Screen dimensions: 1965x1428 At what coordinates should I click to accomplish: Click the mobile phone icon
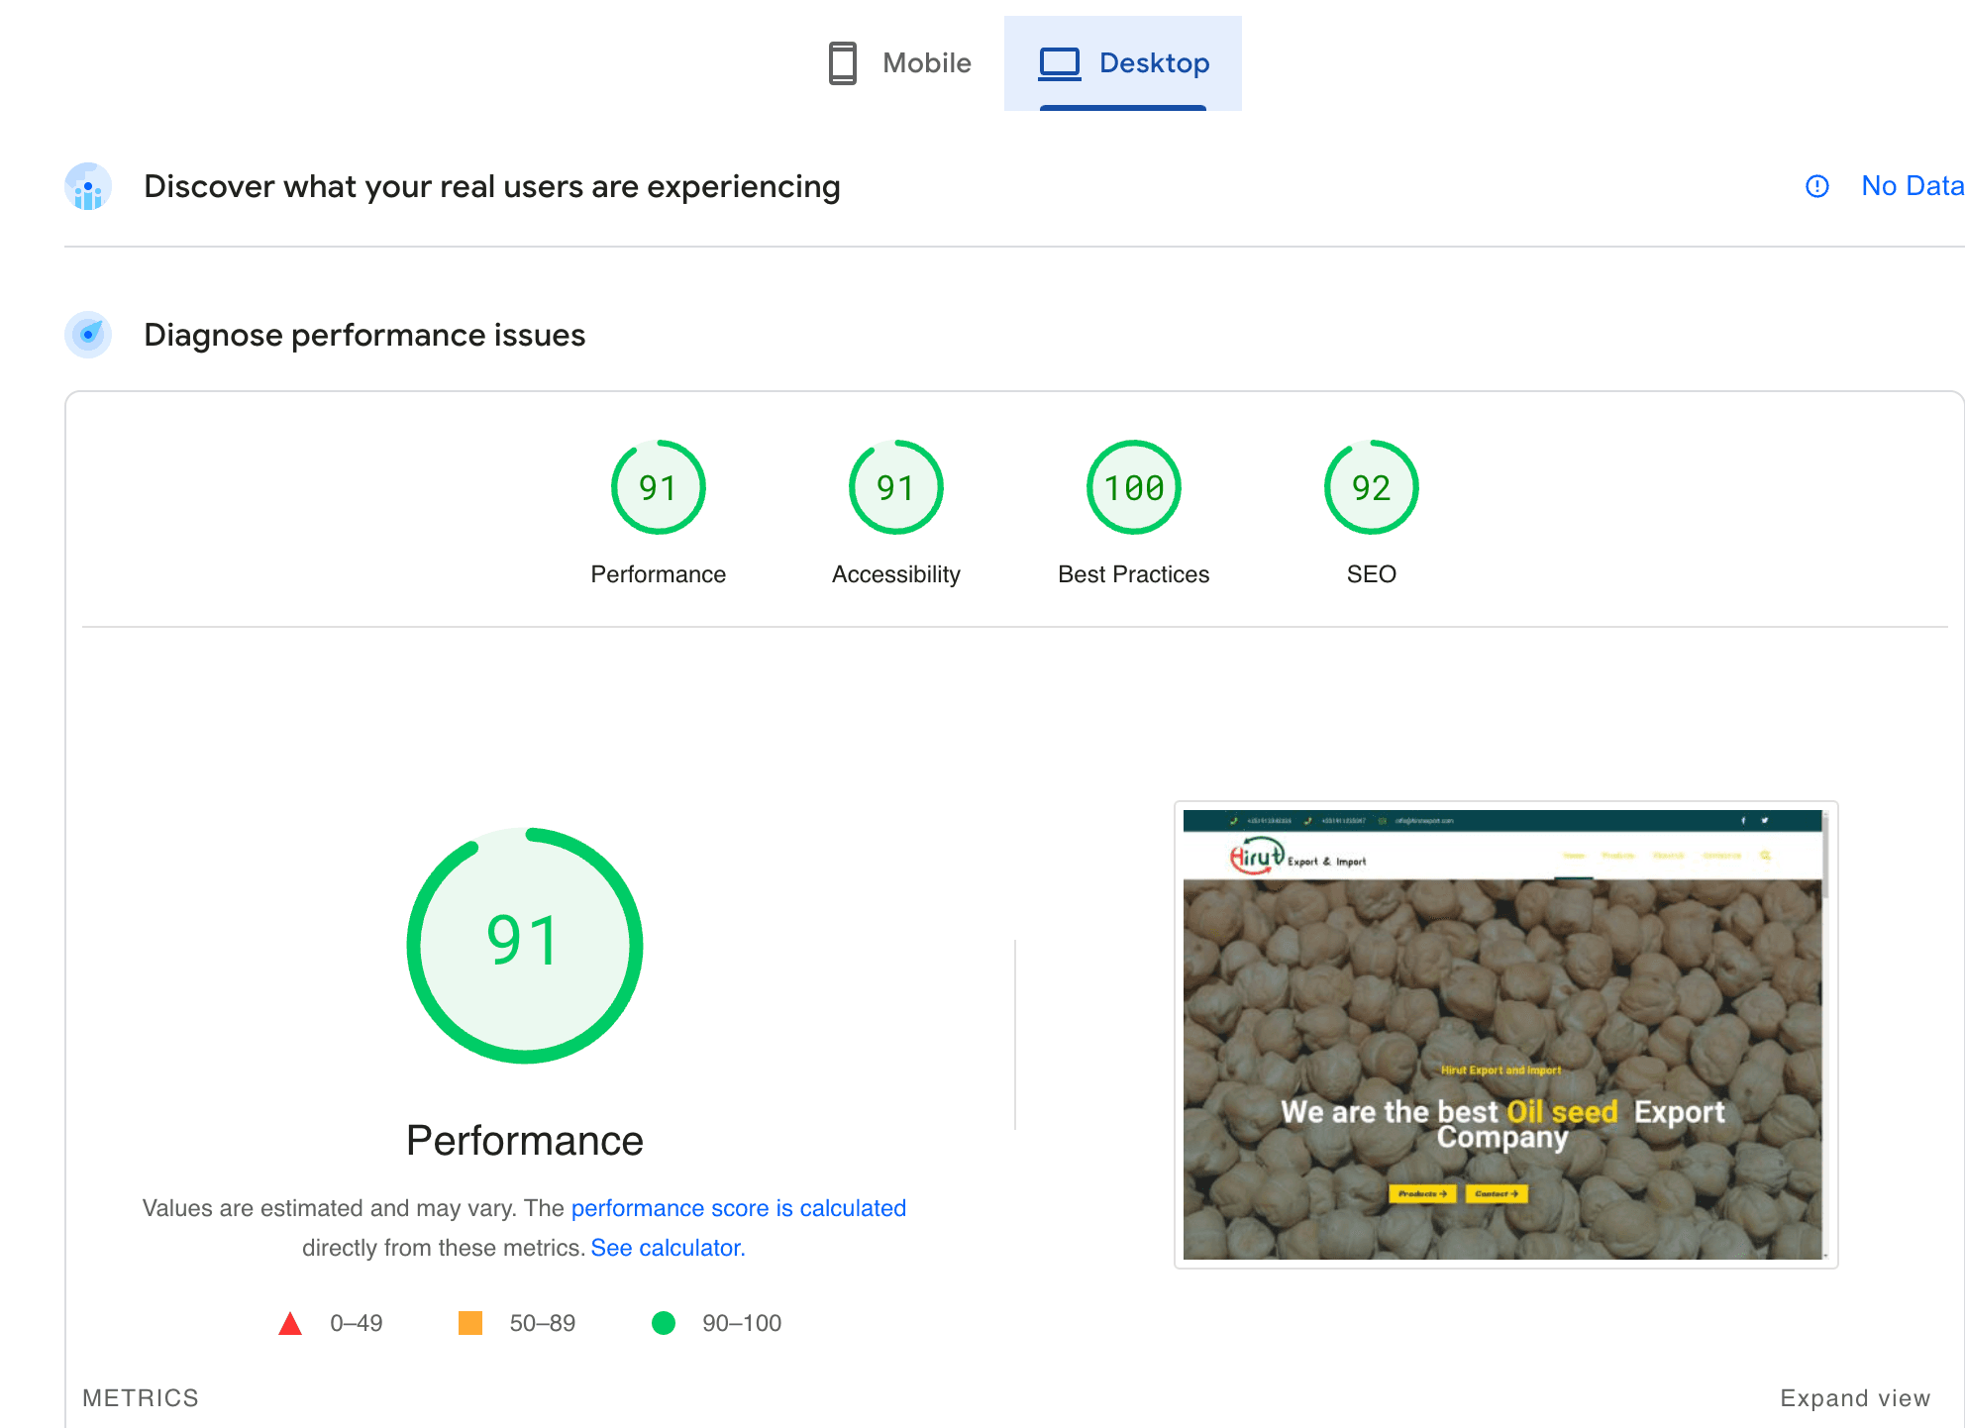click(x=843, y=63)
